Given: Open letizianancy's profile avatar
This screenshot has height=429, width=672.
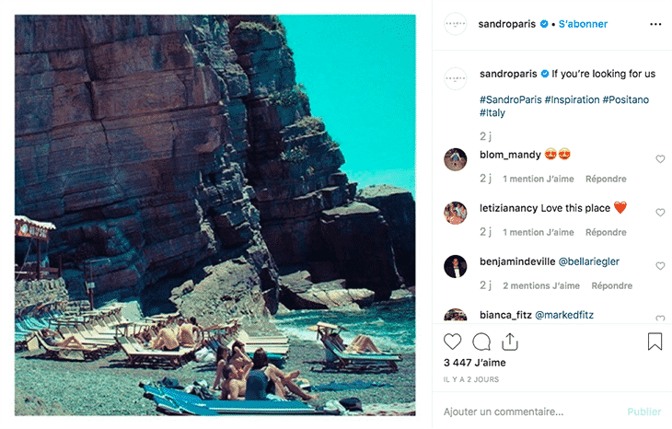Looking at the screenshot, I should pyautogui.click(x=456, y=214).
